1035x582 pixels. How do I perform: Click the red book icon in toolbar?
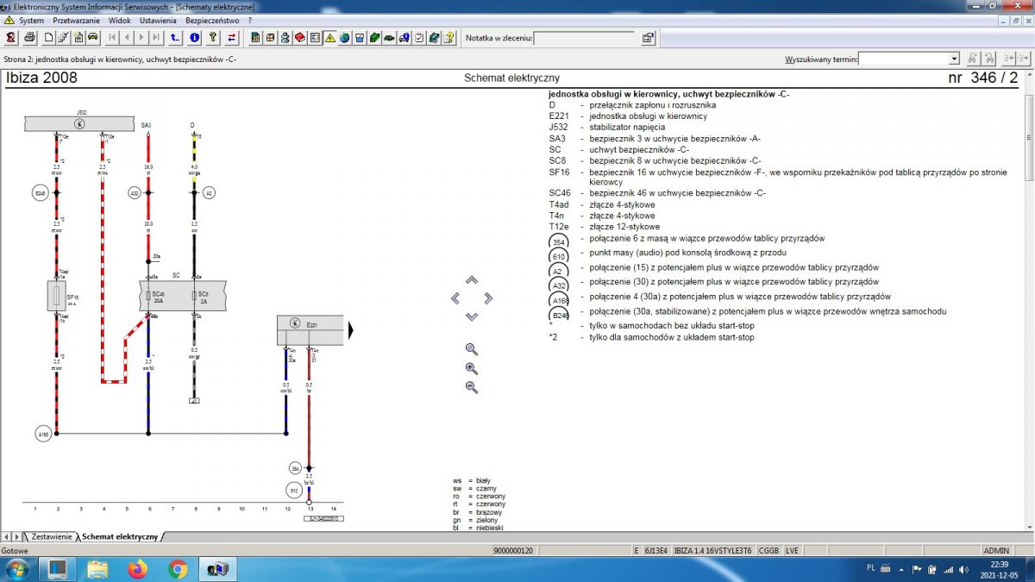(299, 37)
